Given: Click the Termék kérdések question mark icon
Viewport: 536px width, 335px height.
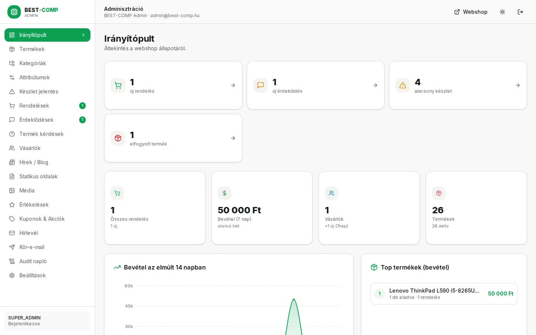Looking at the screenshot, I should click(x=12, y=134).
